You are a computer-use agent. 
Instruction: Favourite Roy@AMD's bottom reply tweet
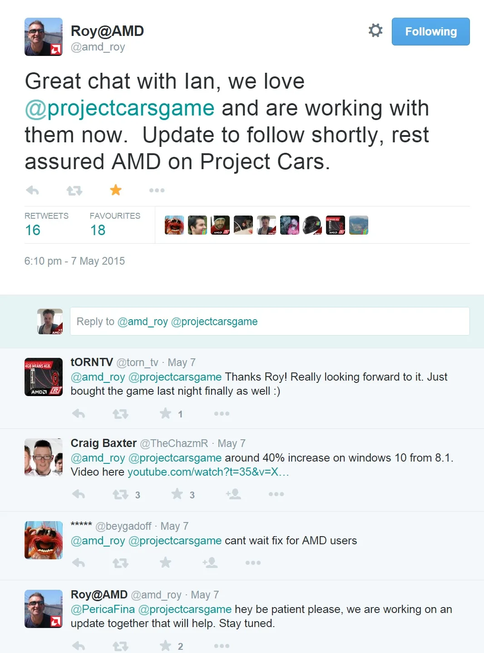[x=166, y=646]
